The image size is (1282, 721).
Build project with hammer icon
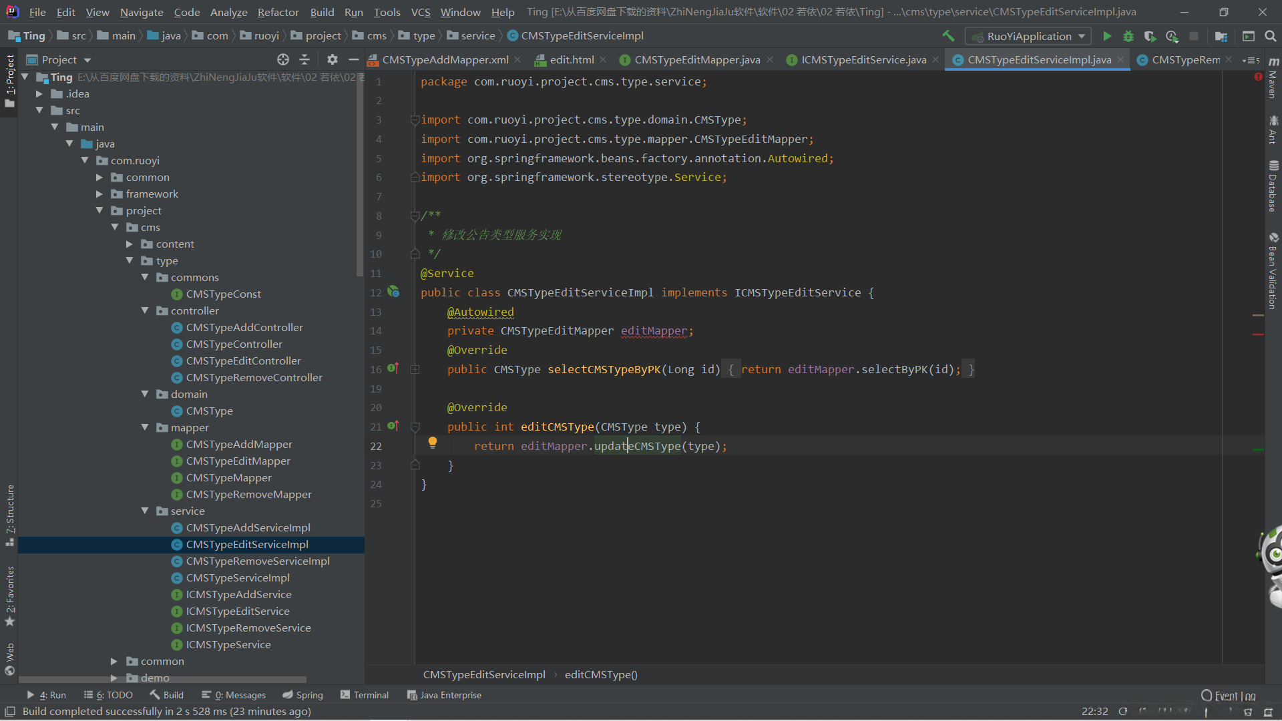click(x=948, y=36)
